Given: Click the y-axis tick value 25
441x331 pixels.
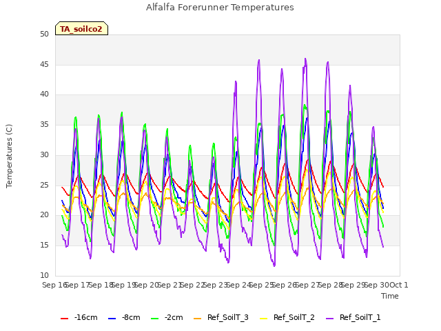Looking at the screenshot, I should pyautogui.click(x=44, y=185).
